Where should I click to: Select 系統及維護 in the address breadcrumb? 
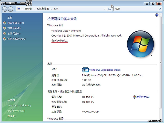click(43, 9)
